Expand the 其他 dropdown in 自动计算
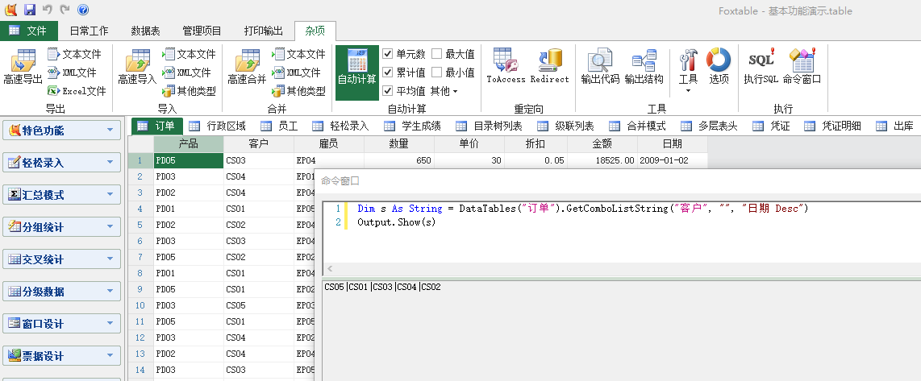This screenshot has width=921, height=381. (x=444, y=91)
